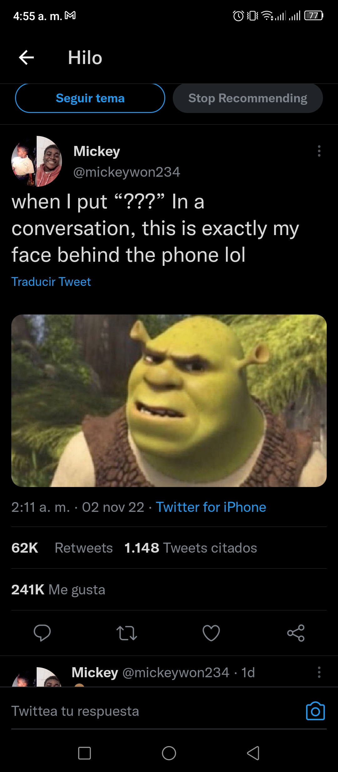338x772 pixels.
Task: Tap the Android recent apps square button
Action: [84, 753]
